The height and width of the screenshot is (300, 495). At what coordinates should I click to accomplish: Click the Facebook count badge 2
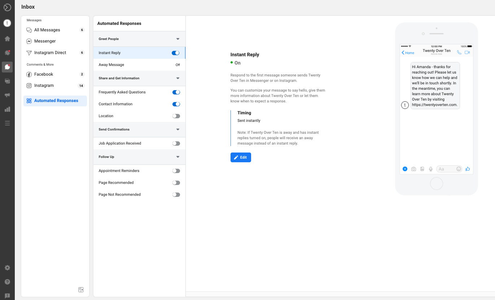click(82, 74)
